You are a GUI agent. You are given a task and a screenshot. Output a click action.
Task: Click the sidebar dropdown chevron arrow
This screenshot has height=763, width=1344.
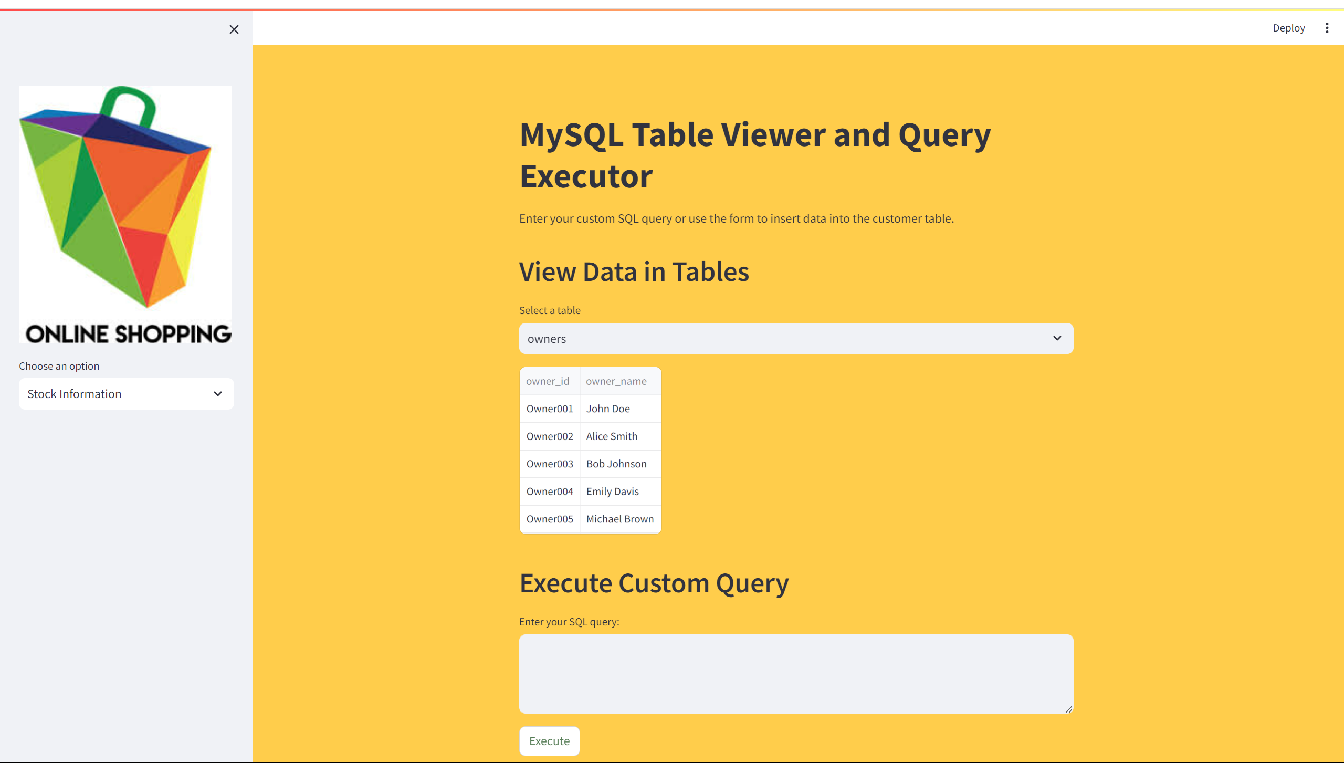click(218, 394)
